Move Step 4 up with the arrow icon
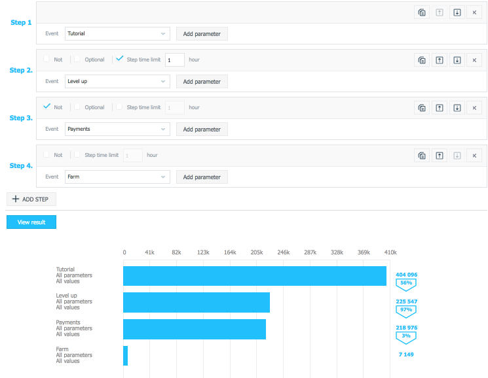 pos(440,156)
